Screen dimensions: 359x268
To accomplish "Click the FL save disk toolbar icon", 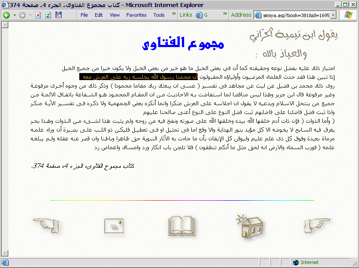I will click(x=59, y=15).
